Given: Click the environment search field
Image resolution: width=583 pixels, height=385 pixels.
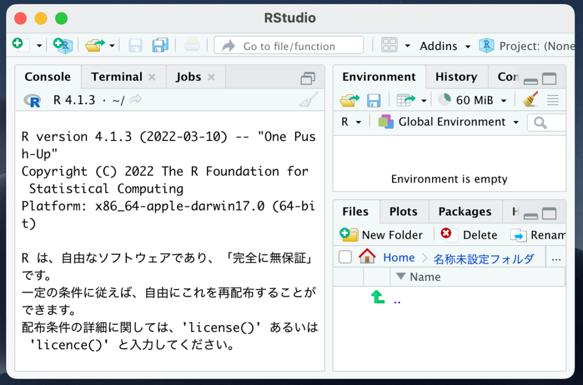Looking at the screenshot, I should tap(547, 122).
